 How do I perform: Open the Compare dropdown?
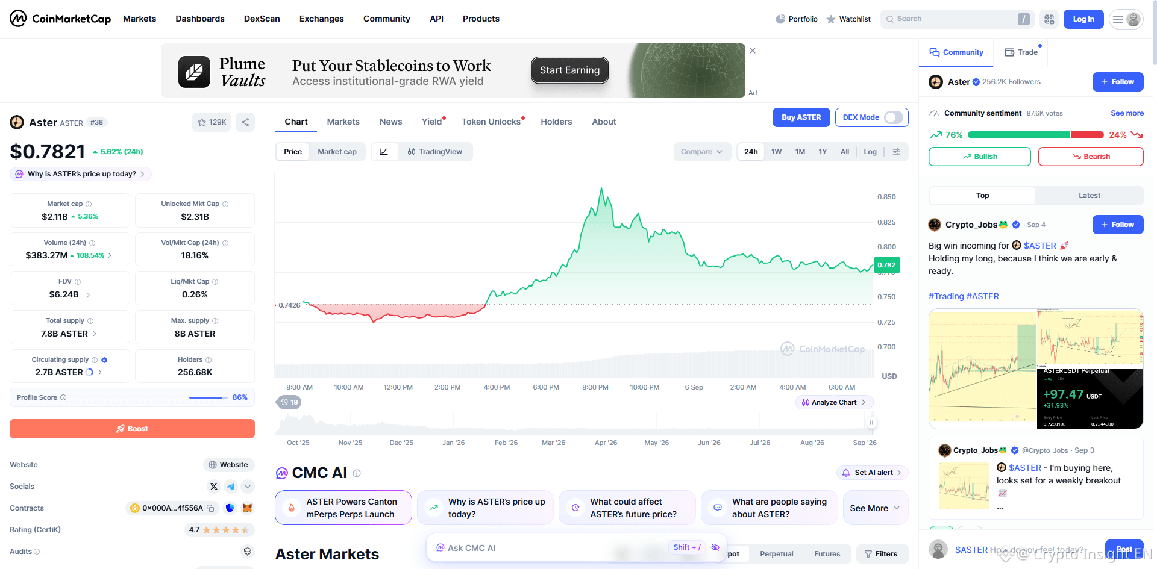(702, 152)
